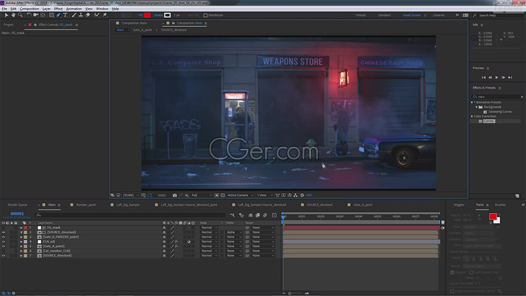Open viewer magnification 35.8% dropdown
The height and width of the screenshot is (296, 526).
pyautogui.click(x=130, y=196)
